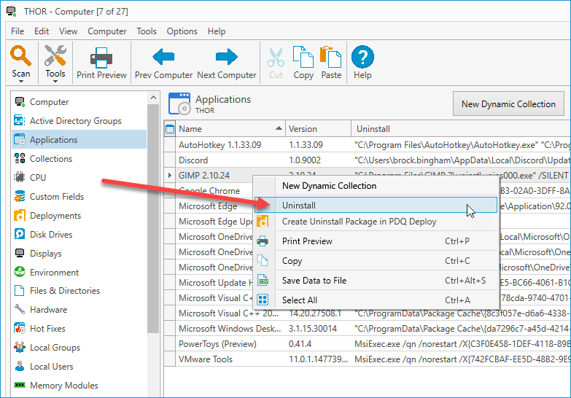
Task: Choose Create Uninstall Package in PDQ Deploy
Action: pos(376,222)
